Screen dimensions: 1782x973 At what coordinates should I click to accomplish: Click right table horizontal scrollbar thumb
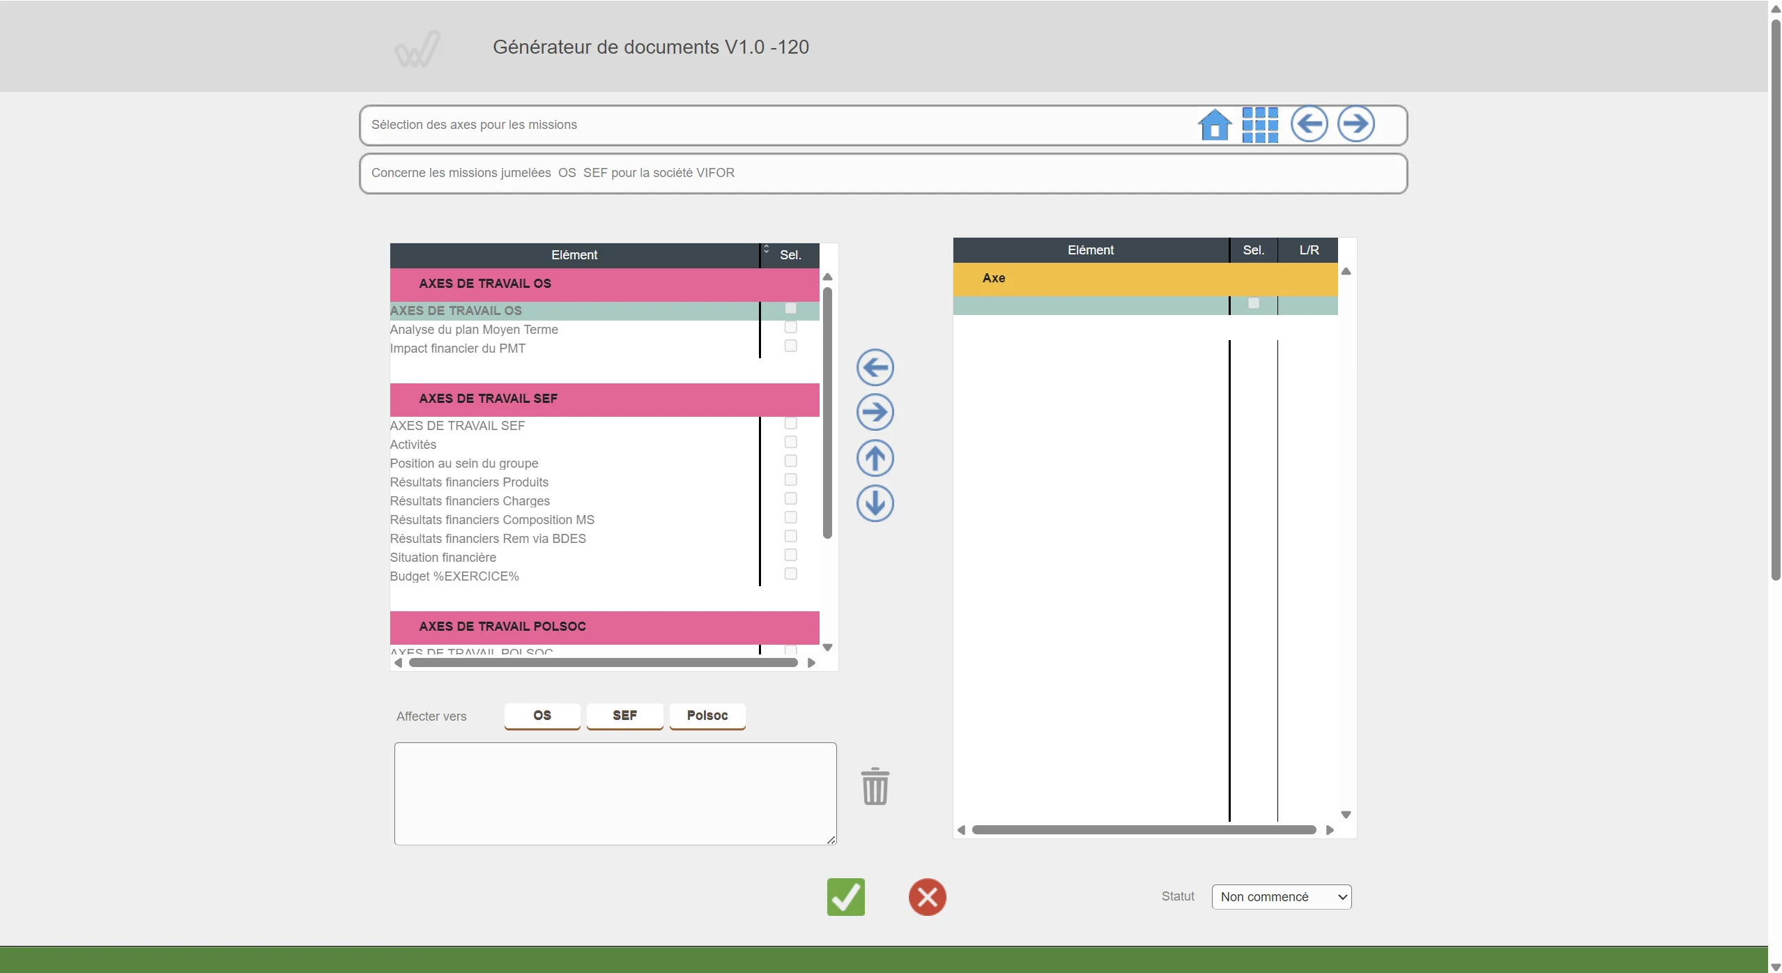tap(1144, 830)
